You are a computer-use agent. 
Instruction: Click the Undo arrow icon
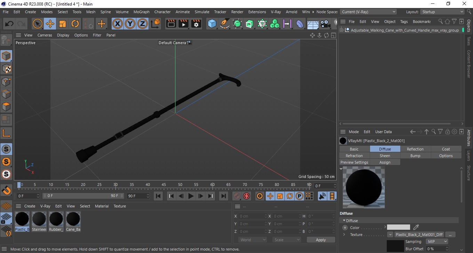(9, 24)
